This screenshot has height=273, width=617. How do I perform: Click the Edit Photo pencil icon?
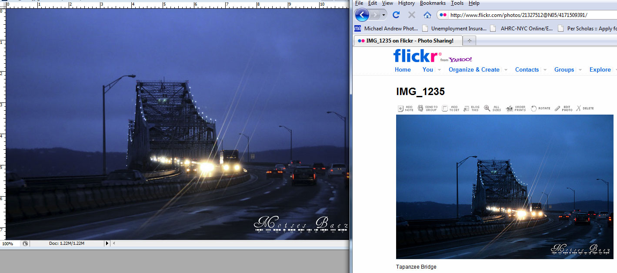[557, 109]
